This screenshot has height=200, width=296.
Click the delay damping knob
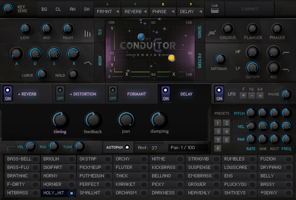point(159,120)
